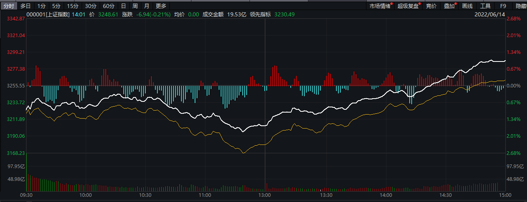Image resolution: width=527 pixels, height=202 pixels.
Task: Click the 成交金额 value 19.53亿
Action: click(237, 14)
